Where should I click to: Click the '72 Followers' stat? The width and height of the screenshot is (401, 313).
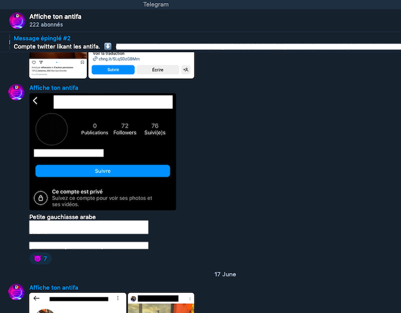tap(125, 129)
